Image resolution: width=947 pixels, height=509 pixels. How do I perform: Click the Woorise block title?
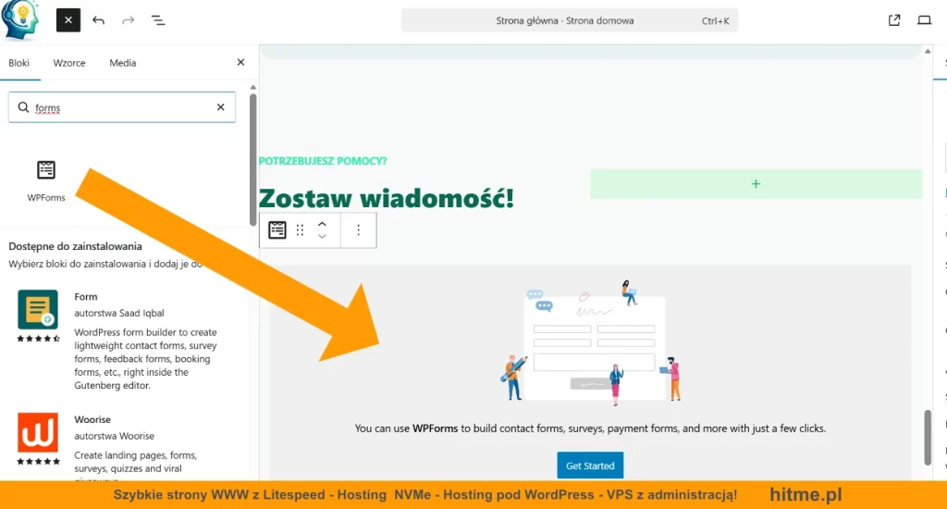click(92, 419)
